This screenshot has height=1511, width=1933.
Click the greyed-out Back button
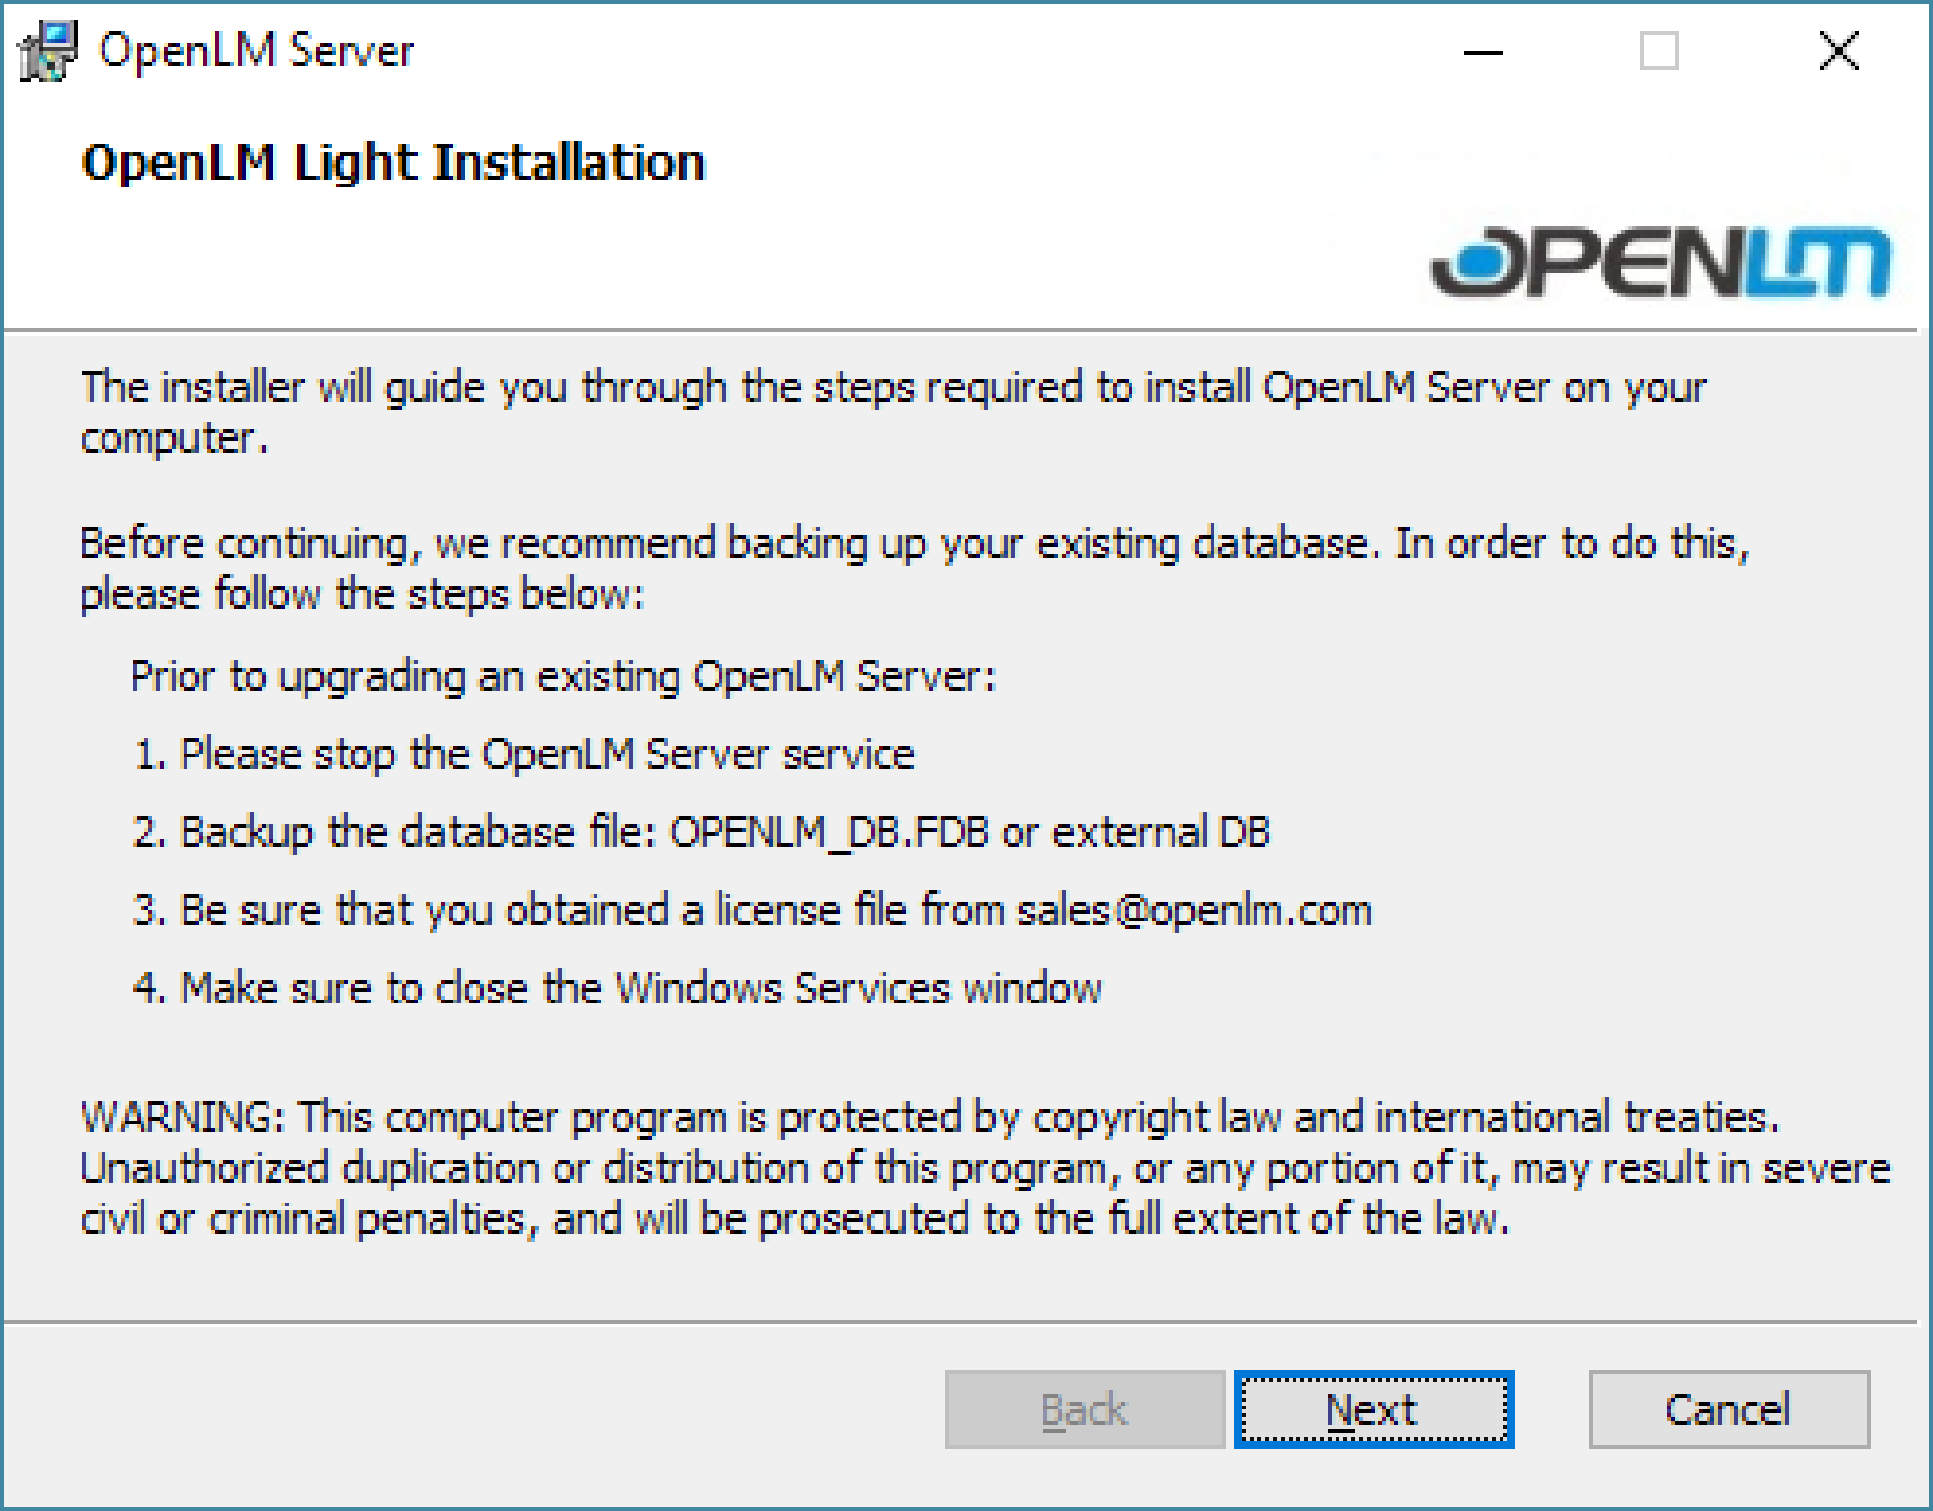(x=1084, y=1409)
